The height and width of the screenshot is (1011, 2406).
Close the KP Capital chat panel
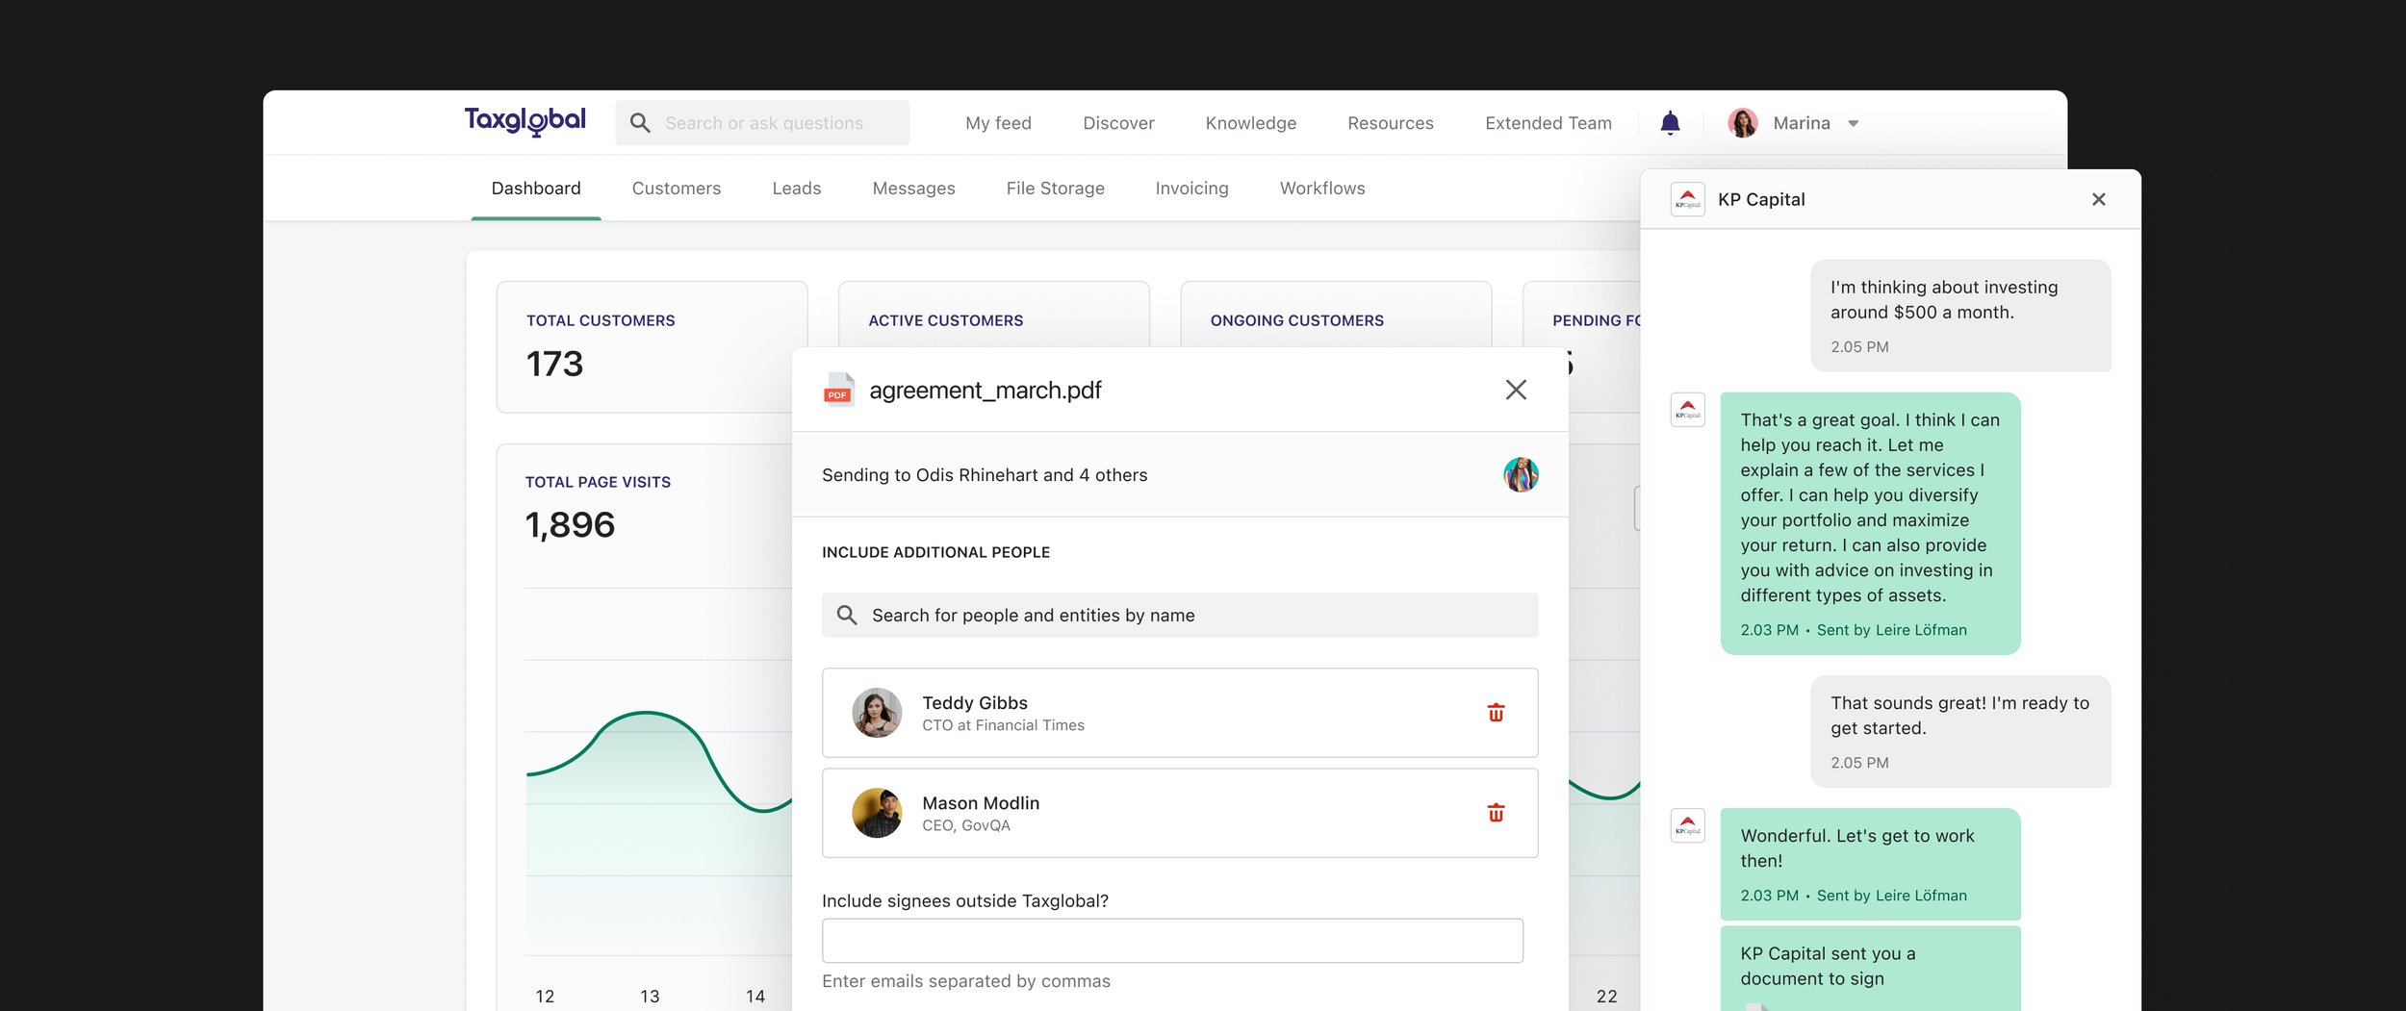coord(2098,199)
